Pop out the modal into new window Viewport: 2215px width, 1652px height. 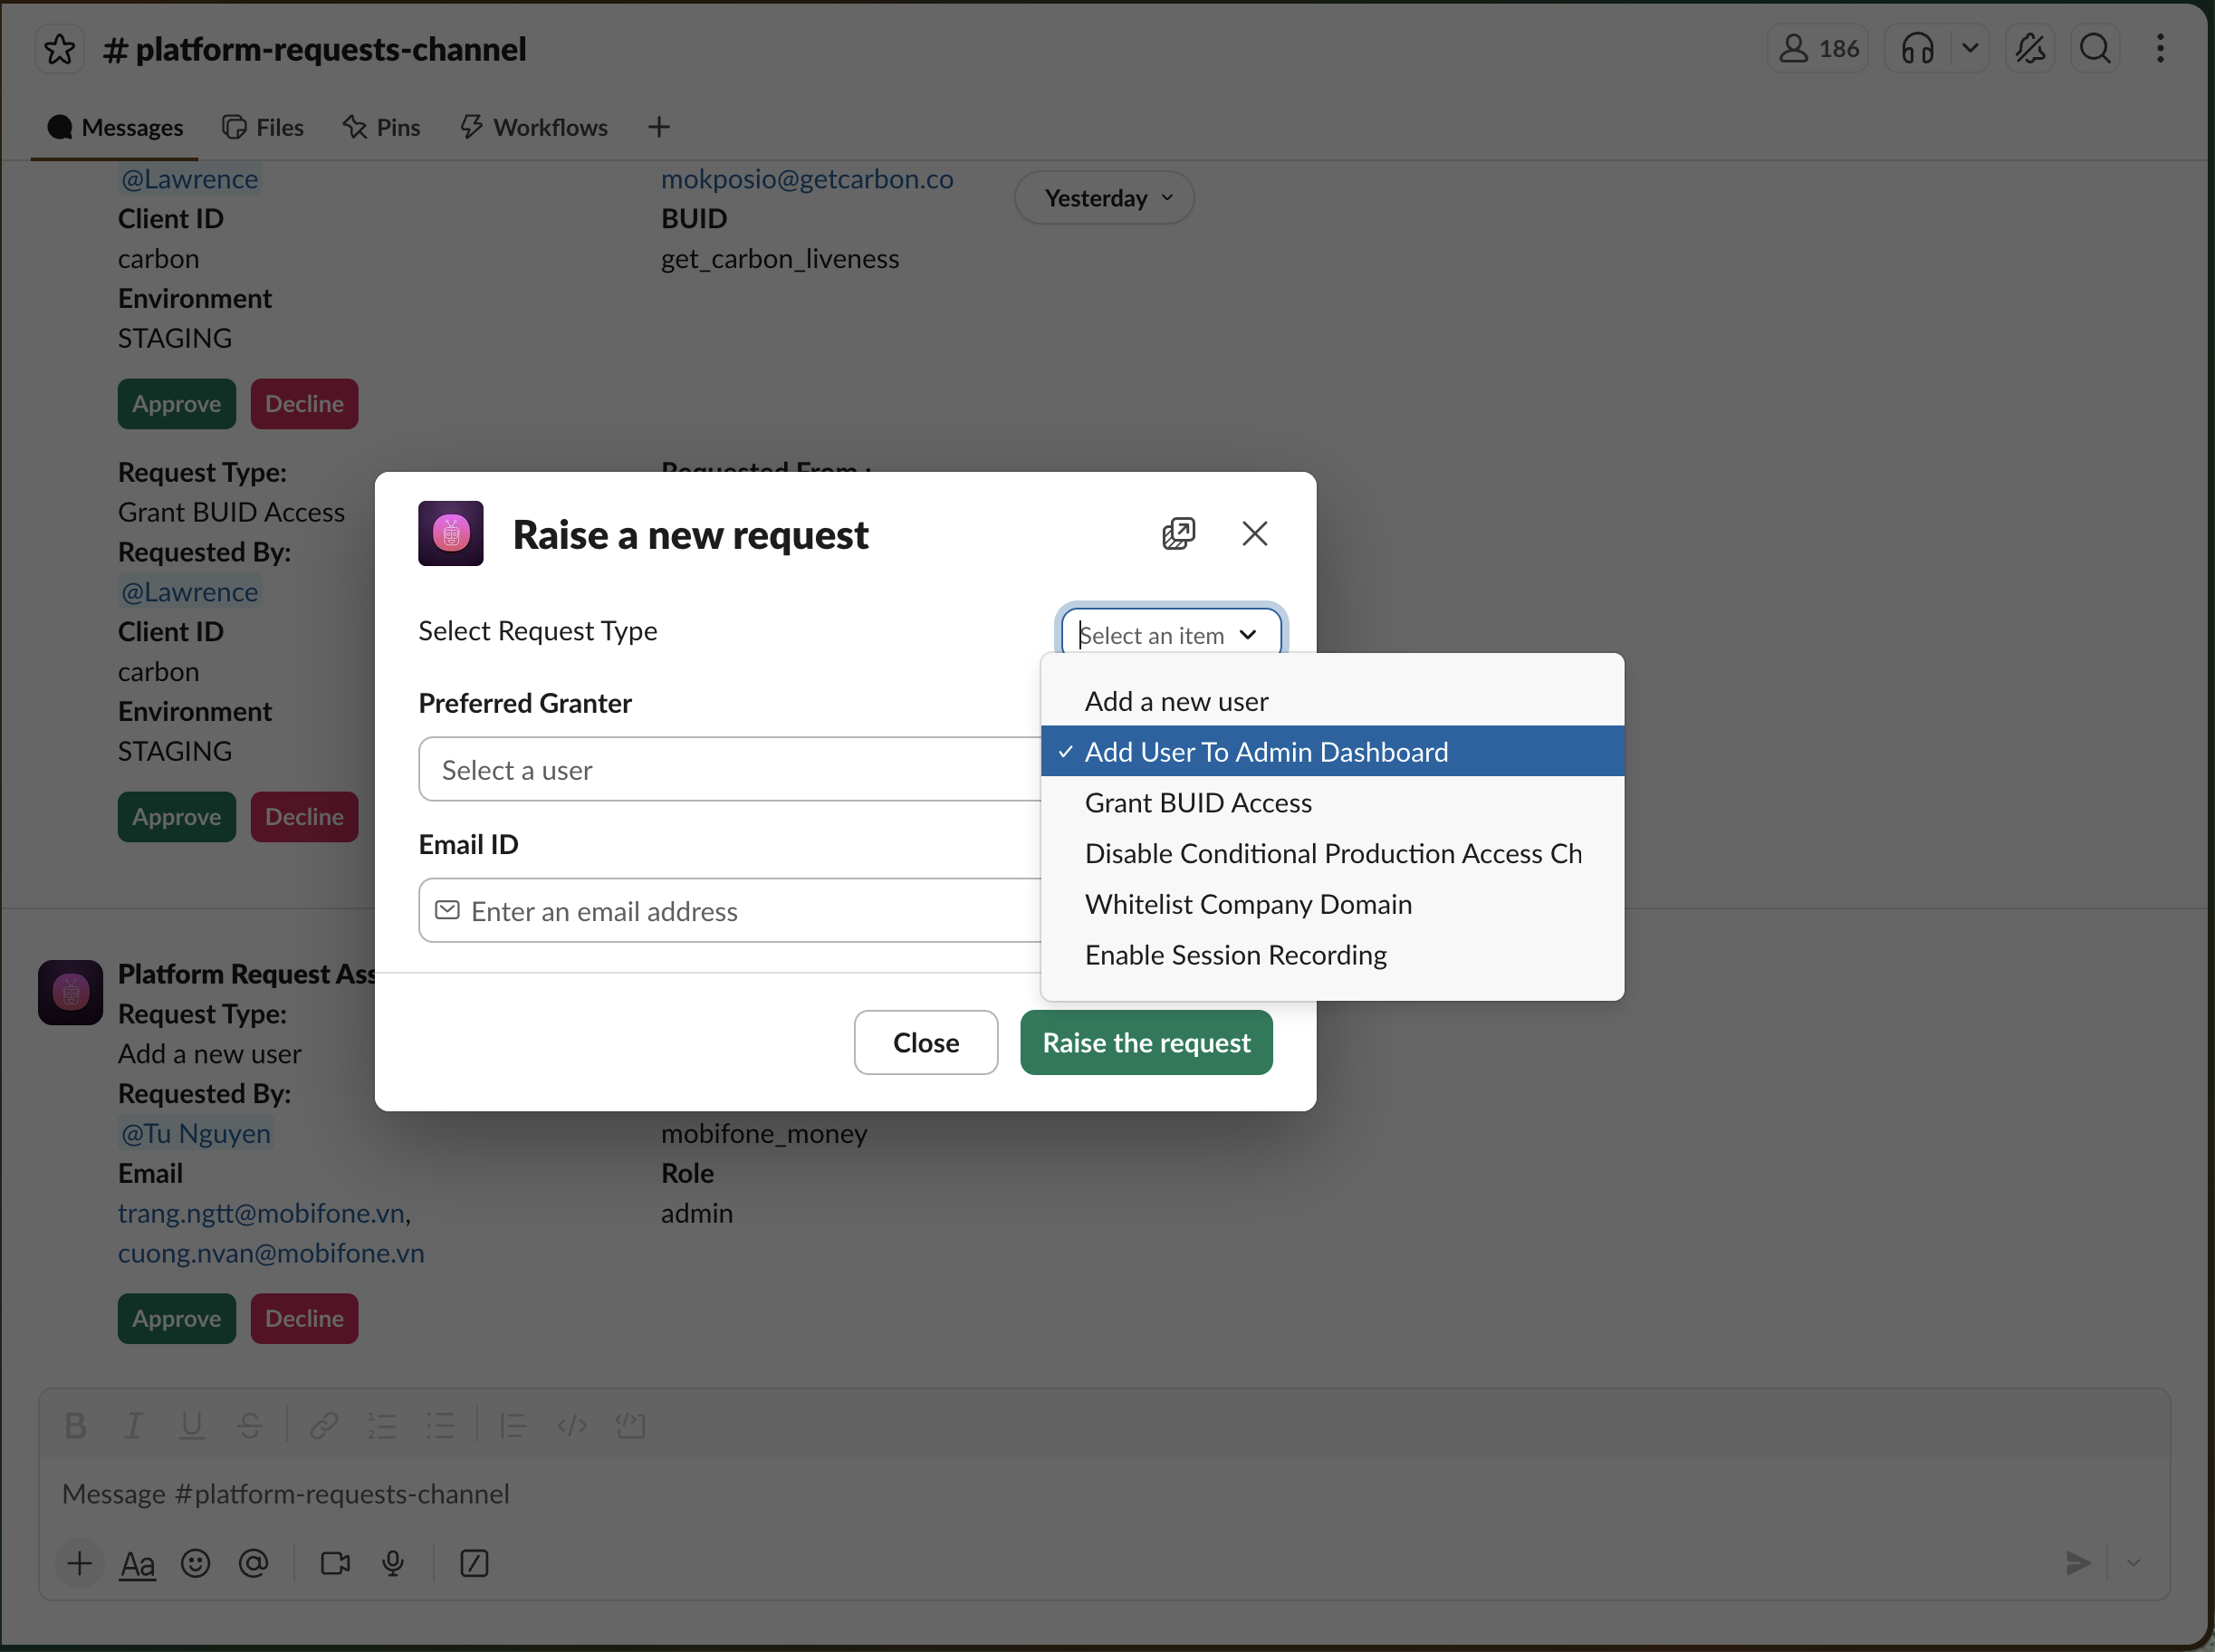(1178, 534)
